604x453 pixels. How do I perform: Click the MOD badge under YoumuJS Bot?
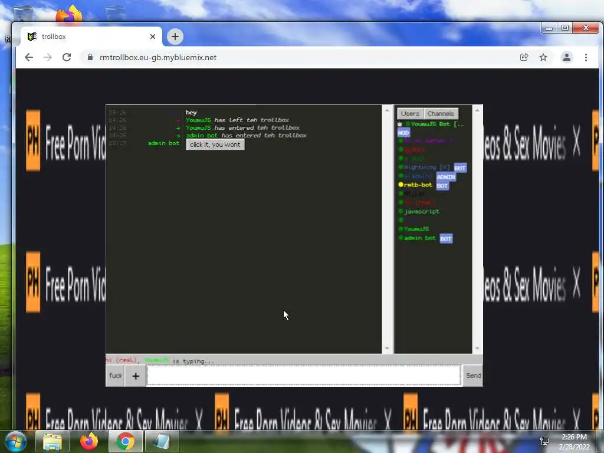(403, 133)
